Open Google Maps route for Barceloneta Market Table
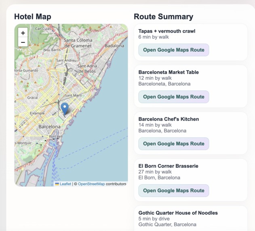Screen dimensions: 255x231 (x=174, y=97)
